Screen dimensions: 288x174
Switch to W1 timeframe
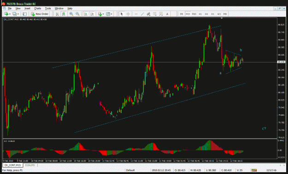coord(219,14)
